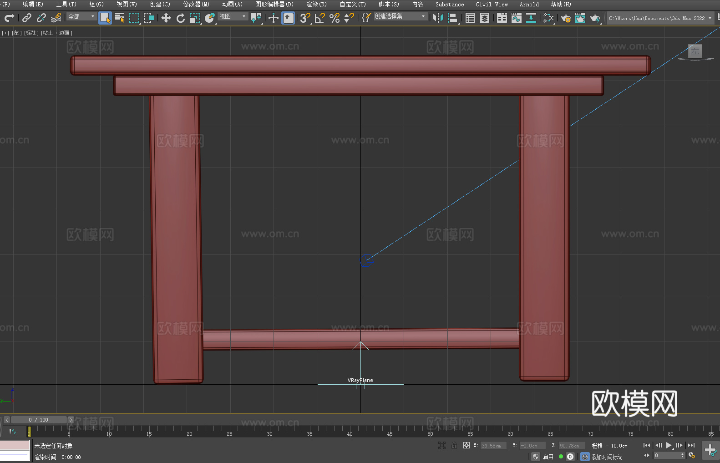This screenshot has height=463, width=720.
Task: Click the Mirror tool icon
Action: [x=438, y=18]
